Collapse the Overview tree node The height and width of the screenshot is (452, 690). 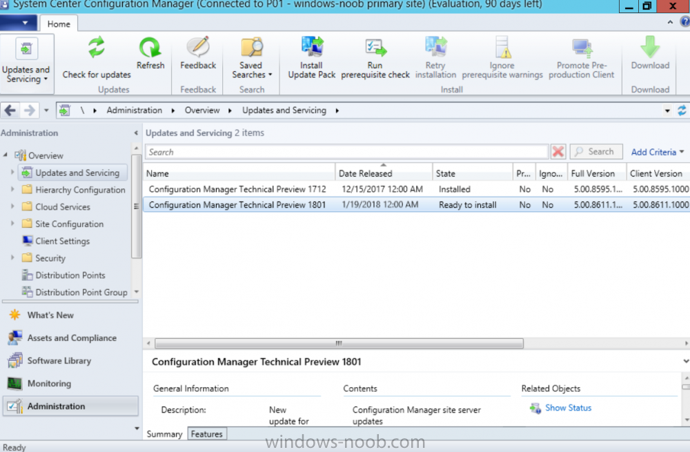click(6, 155)
